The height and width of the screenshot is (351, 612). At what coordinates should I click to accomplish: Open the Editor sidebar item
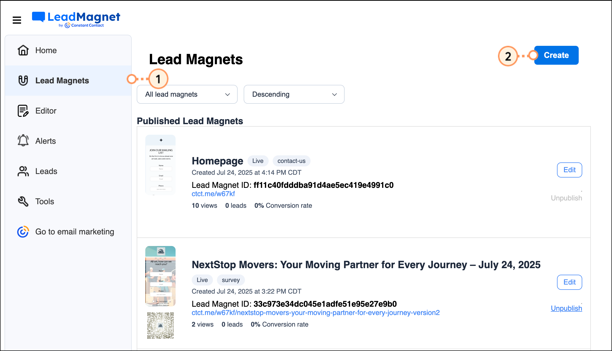[68, 111]
